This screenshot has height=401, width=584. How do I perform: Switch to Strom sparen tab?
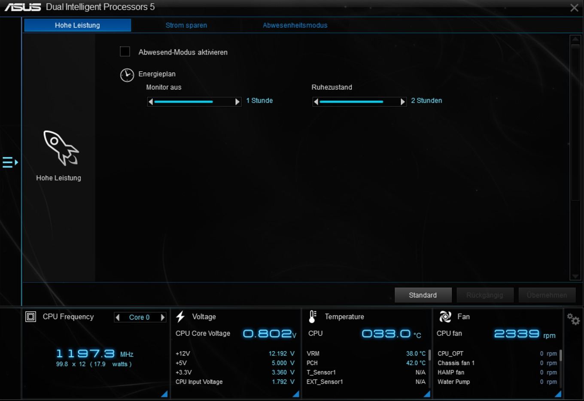tap(186, 25)
